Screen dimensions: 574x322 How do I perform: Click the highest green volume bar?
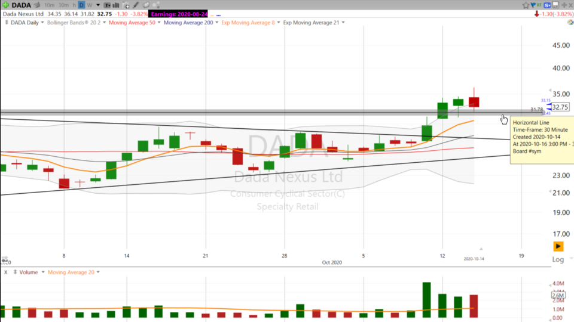pos(426,300)
